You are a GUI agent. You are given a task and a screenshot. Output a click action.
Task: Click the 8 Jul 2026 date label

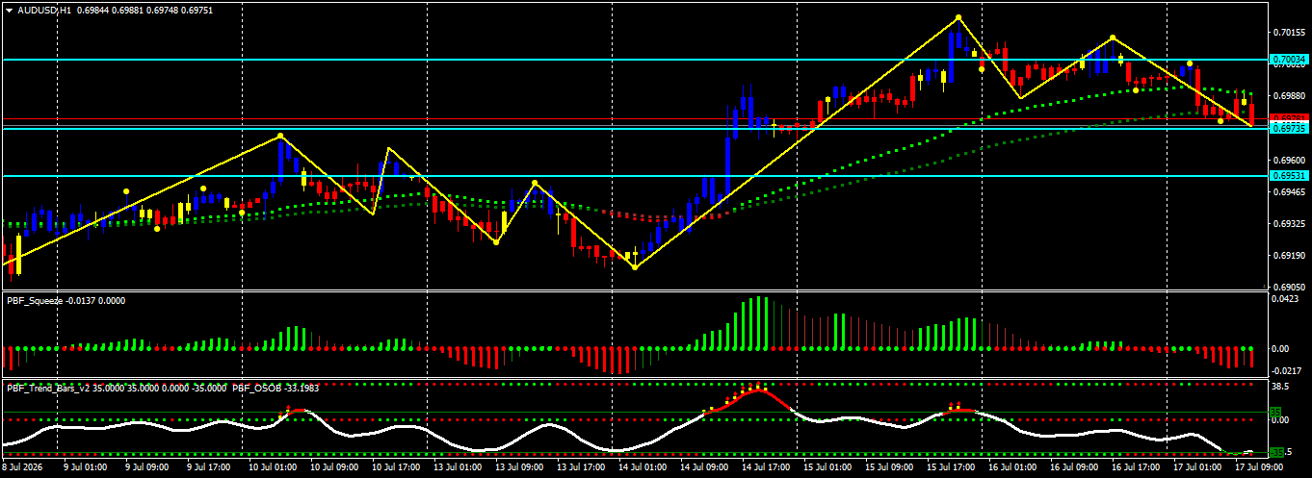click(24, 467)
